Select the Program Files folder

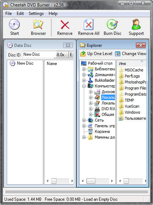tap(132, 88)
